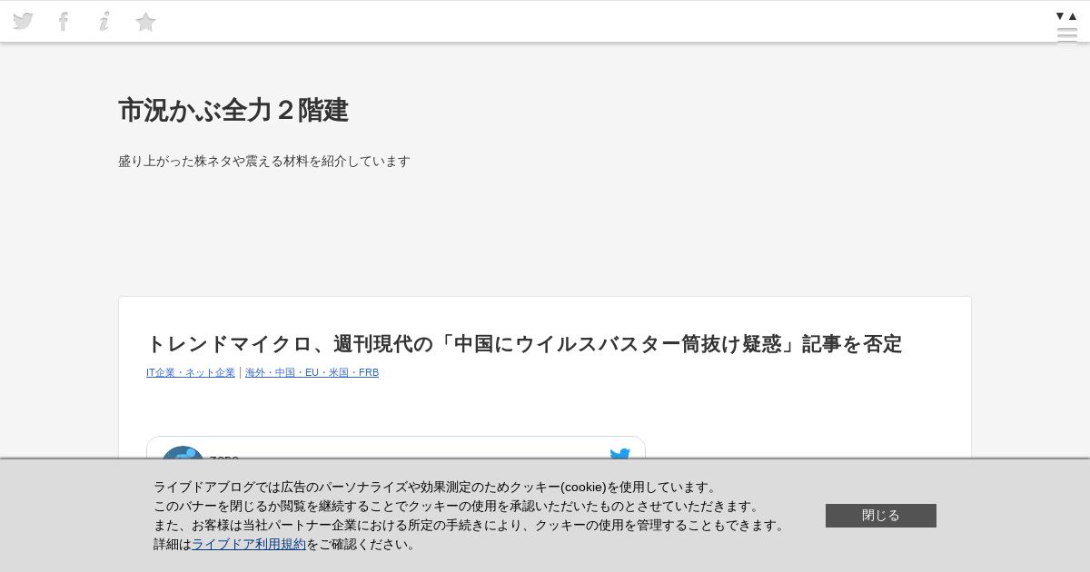Click the star favorites icon in top bar
Image resolution: width=1090 pixels, height=572 pixels.
145,22
